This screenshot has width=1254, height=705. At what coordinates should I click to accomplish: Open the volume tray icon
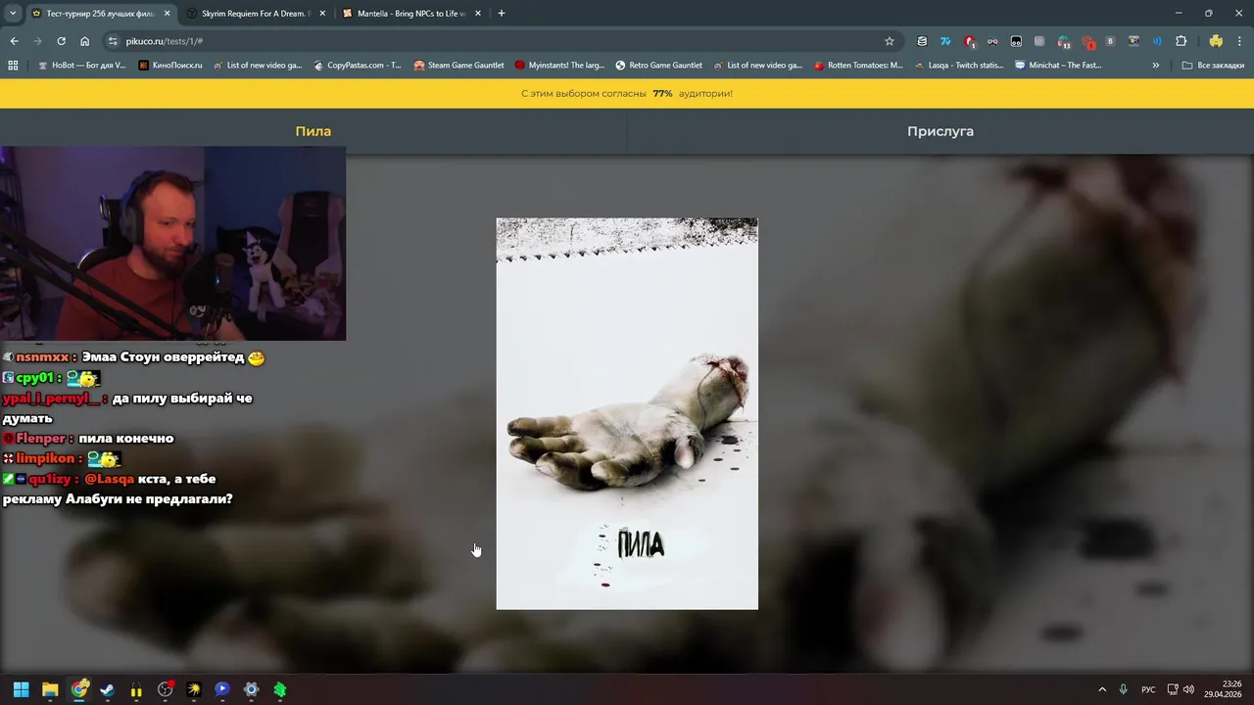1188,689
